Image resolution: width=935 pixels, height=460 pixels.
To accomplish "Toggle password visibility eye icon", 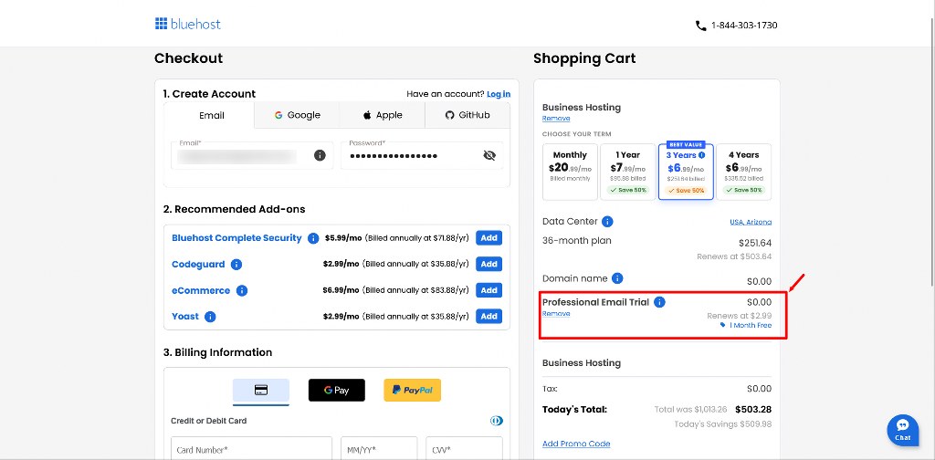I will 489,155.
